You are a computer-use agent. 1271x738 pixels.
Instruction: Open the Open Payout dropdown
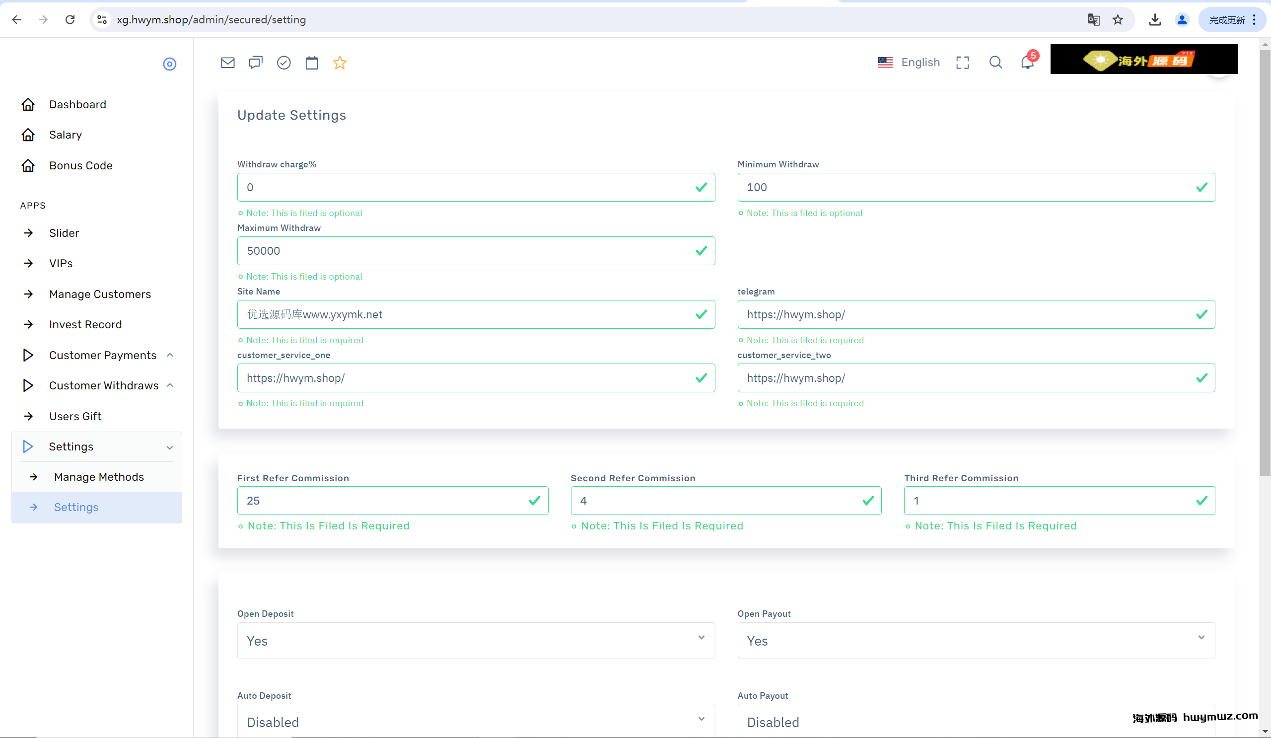tap(976, 641)
